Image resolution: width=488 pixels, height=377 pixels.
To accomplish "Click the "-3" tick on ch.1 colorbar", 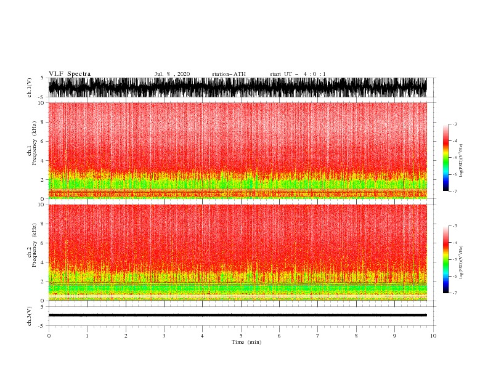I will tap(455, 124).
